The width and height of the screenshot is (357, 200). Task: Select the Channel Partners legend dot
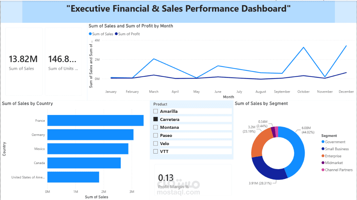323,169
